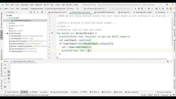Screen dimensions: 176x99
Task: Click the wrench icon in the Run panel
Action: coord(5,68)
